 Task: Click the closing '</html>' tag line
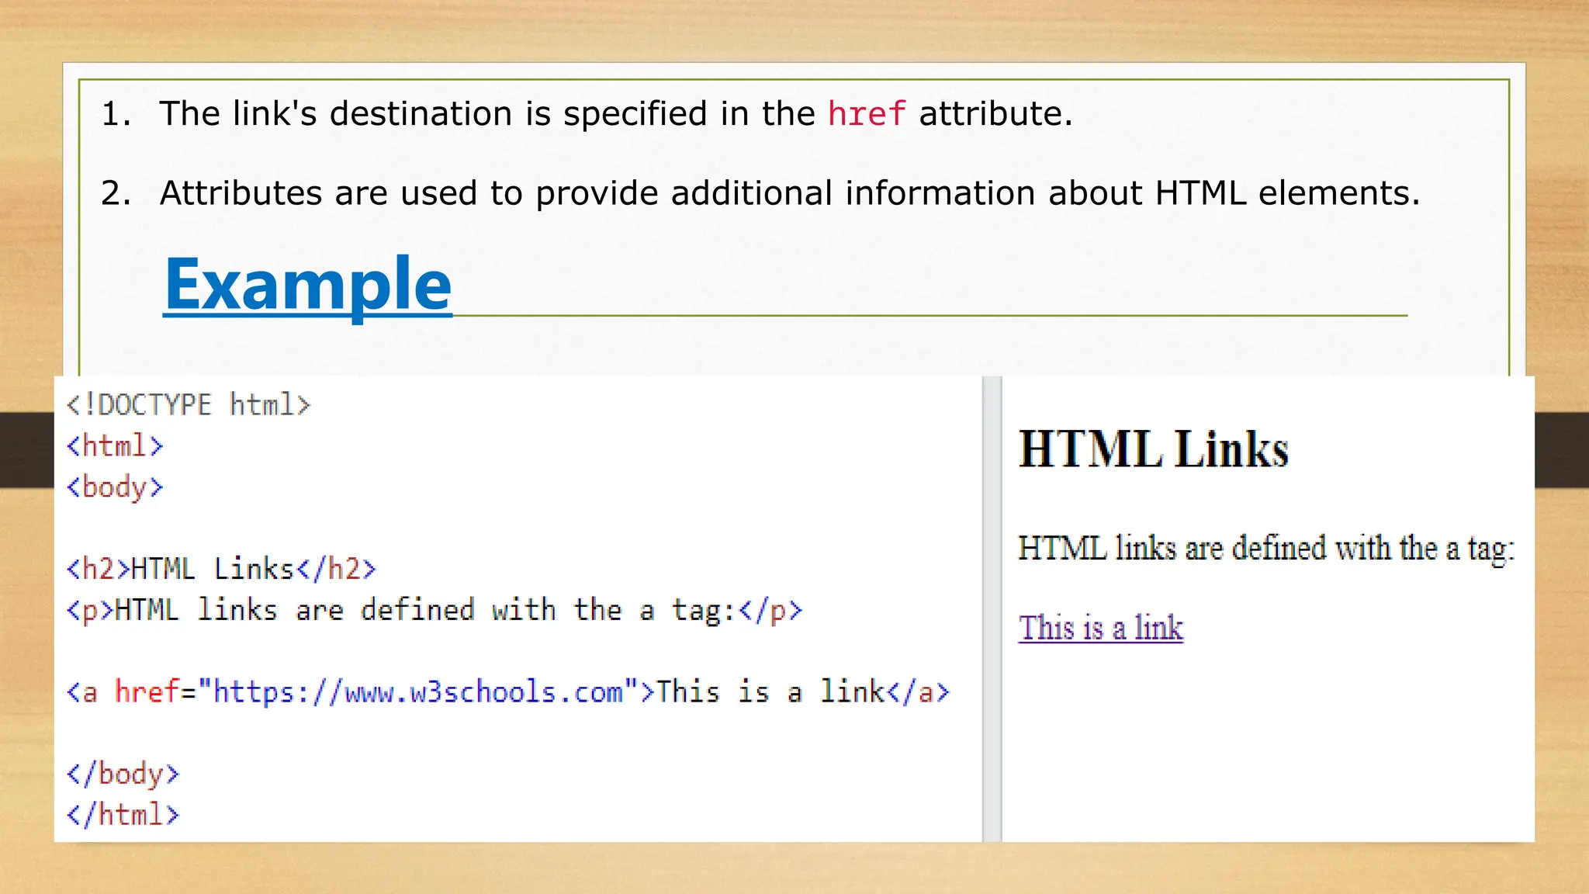pos(123,815)
